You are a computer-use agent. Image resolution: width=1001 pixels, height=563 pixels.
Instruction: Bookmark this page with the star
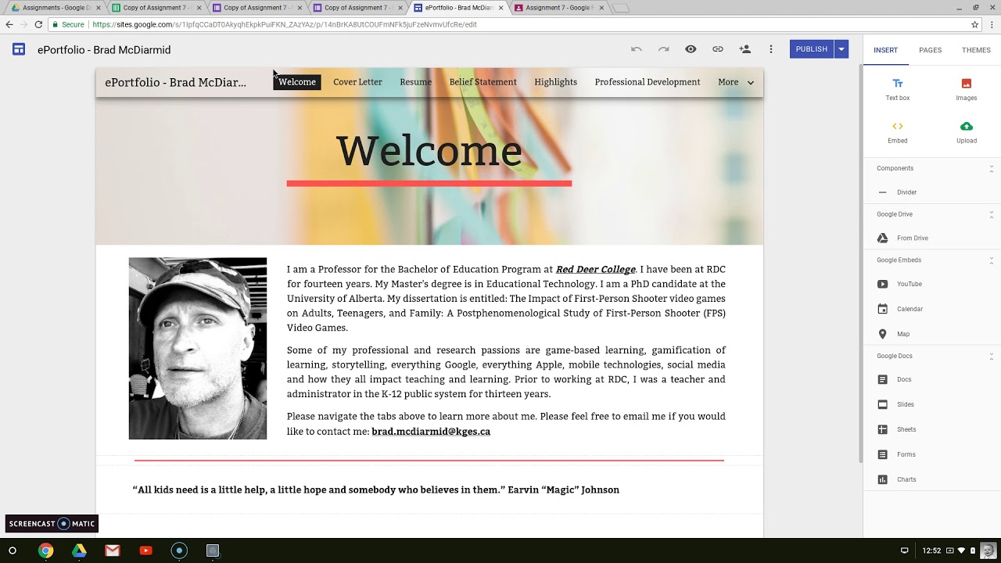pyautogui.click(x=974, y=24)
